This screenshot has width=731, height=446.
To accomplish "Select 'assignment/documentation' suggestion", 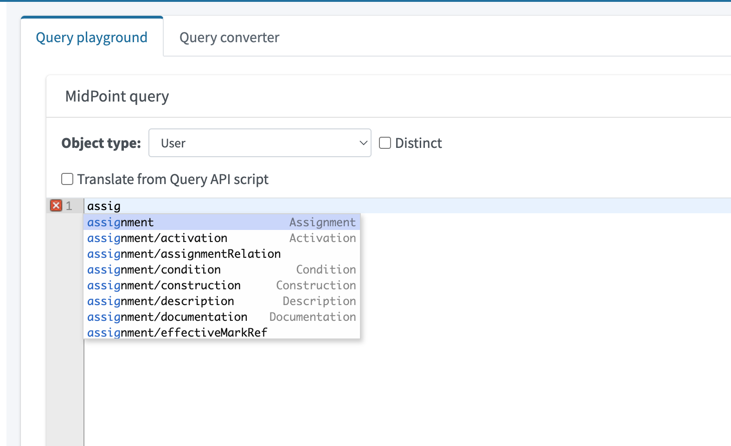I will [222, 317].
